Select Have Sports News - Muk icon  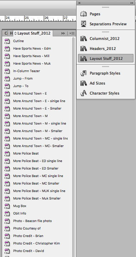point(7,64)
